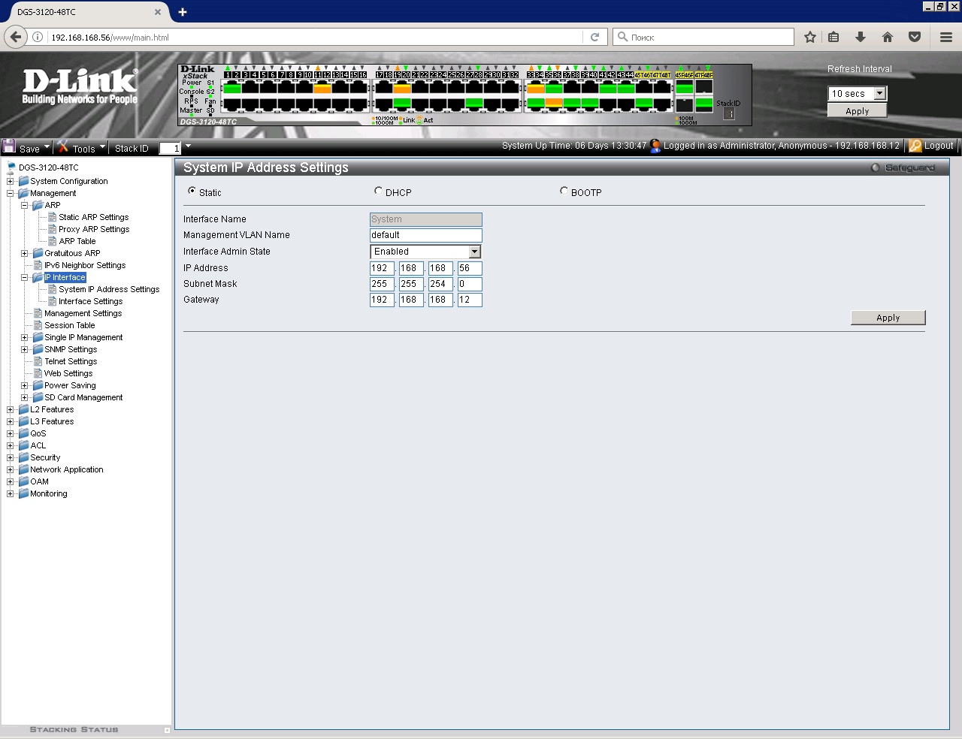
Task: Select the Static radio button
Action: point(192,191)
